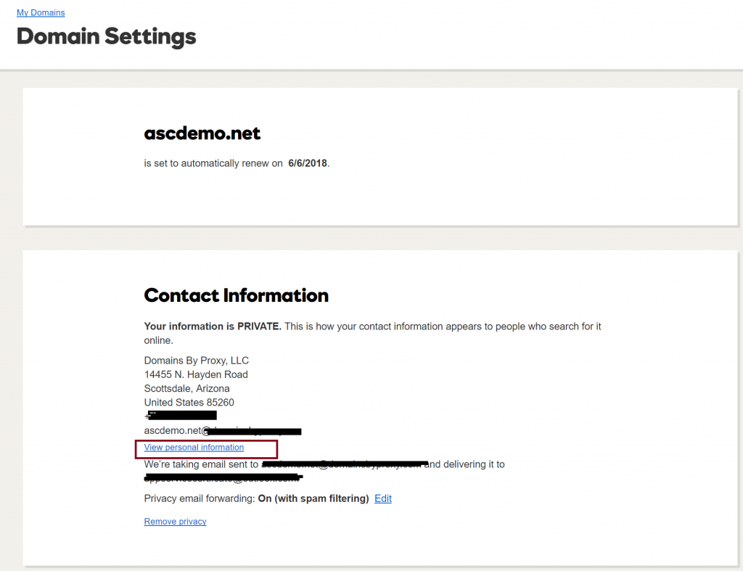Image resolution: width=743 pixels, height=571 pixels.
Task: Click the 'is set to automatically renew' text
Action: (213, 163)
